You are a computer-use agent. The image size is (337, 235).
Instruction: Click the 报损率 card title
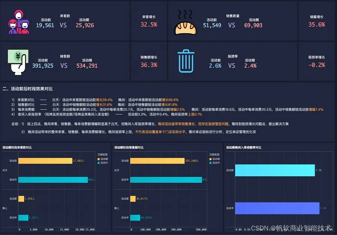[x=233, y=56]
